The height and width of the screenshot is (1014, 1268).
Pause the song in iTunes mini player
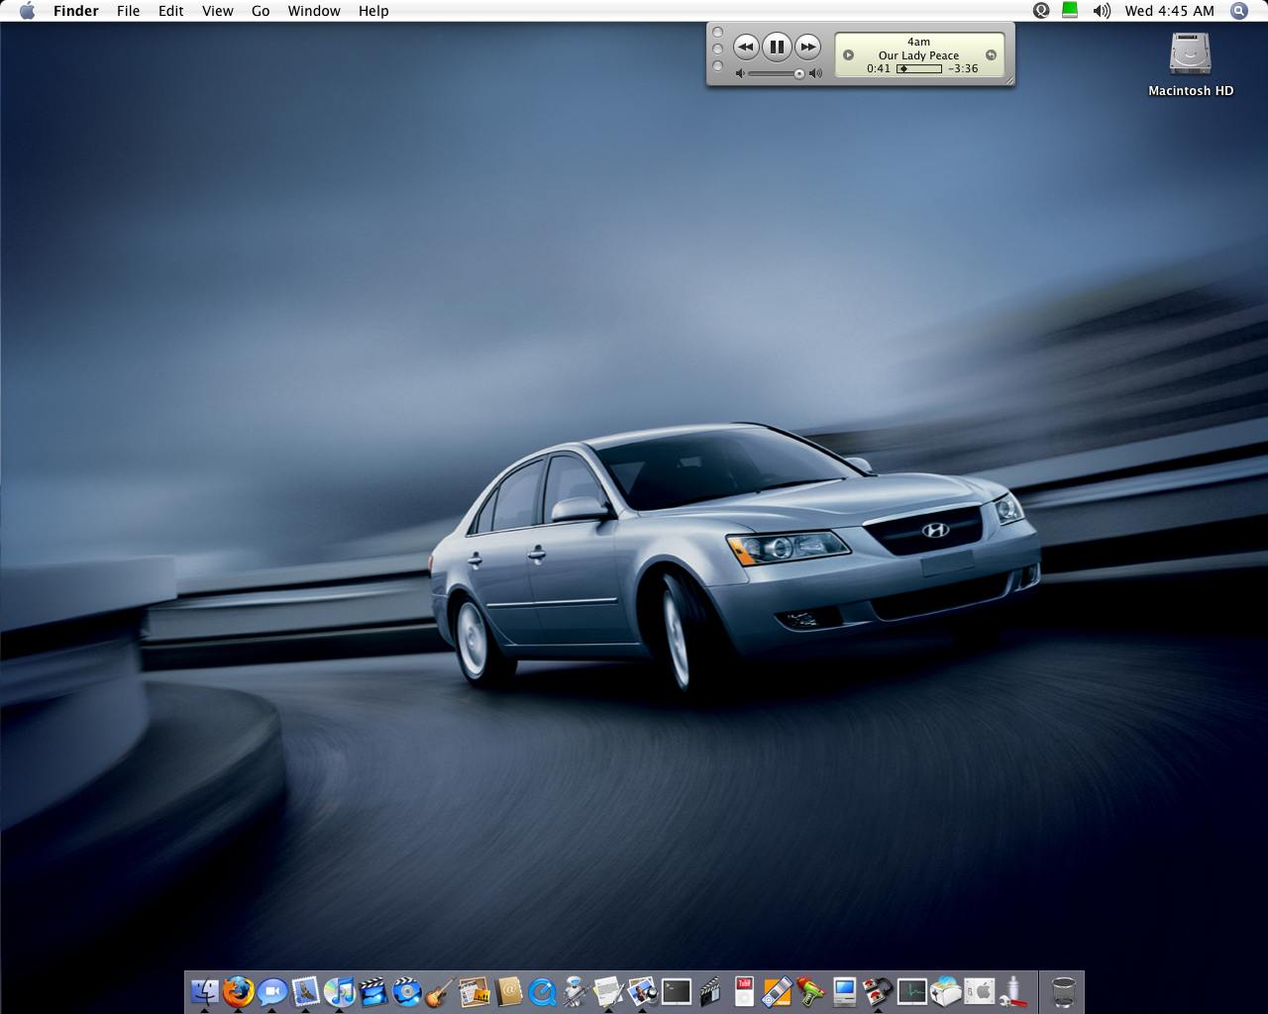click(x=777, y=47)
